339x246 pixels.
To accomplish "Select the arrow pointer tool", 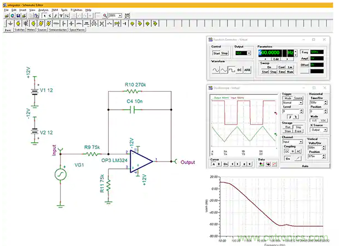I will coord(44,15).
